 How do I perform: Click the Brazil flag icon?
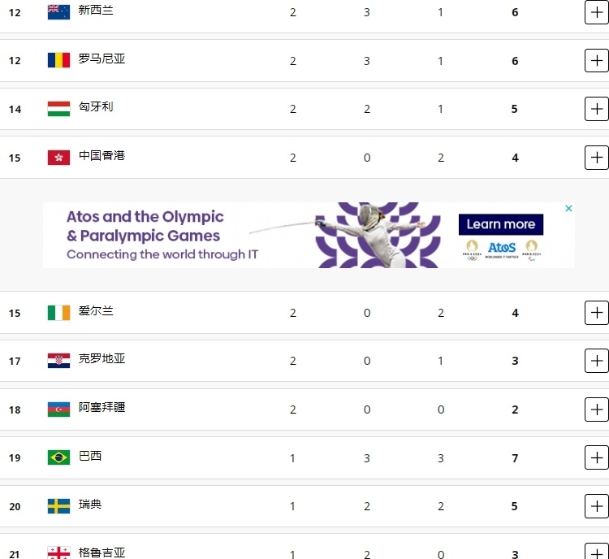58,457
